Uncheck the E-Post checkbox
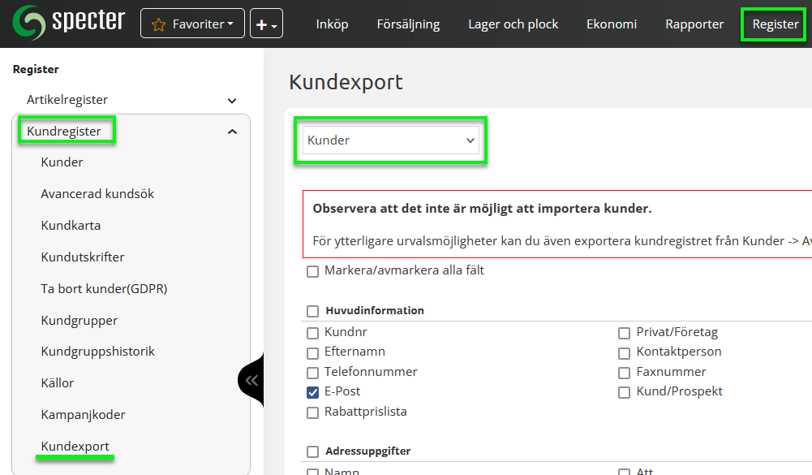Image resolution: width=812 pixels, height=475 pixels. (312, 392)
